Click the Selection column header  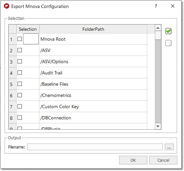coord(28,29)
